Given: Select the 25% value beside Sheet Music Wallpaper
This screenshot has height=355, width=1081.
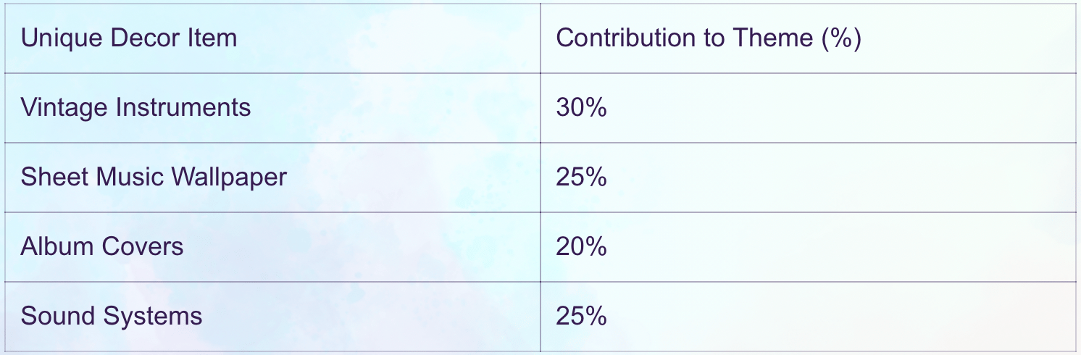Looking at the screenshot, I should click(x=581, y=177).
